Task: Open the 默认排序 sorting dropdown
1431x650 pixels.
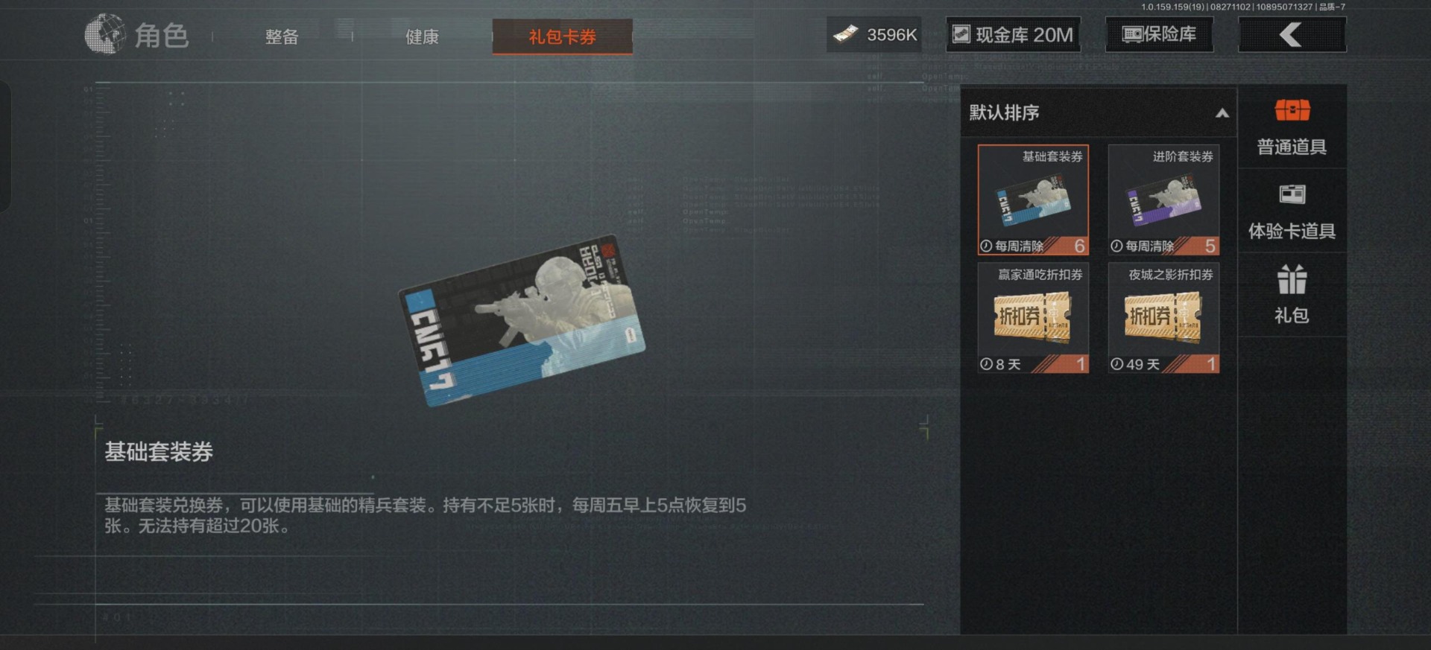Action: pyautogui.click(x=1099, y=112)
